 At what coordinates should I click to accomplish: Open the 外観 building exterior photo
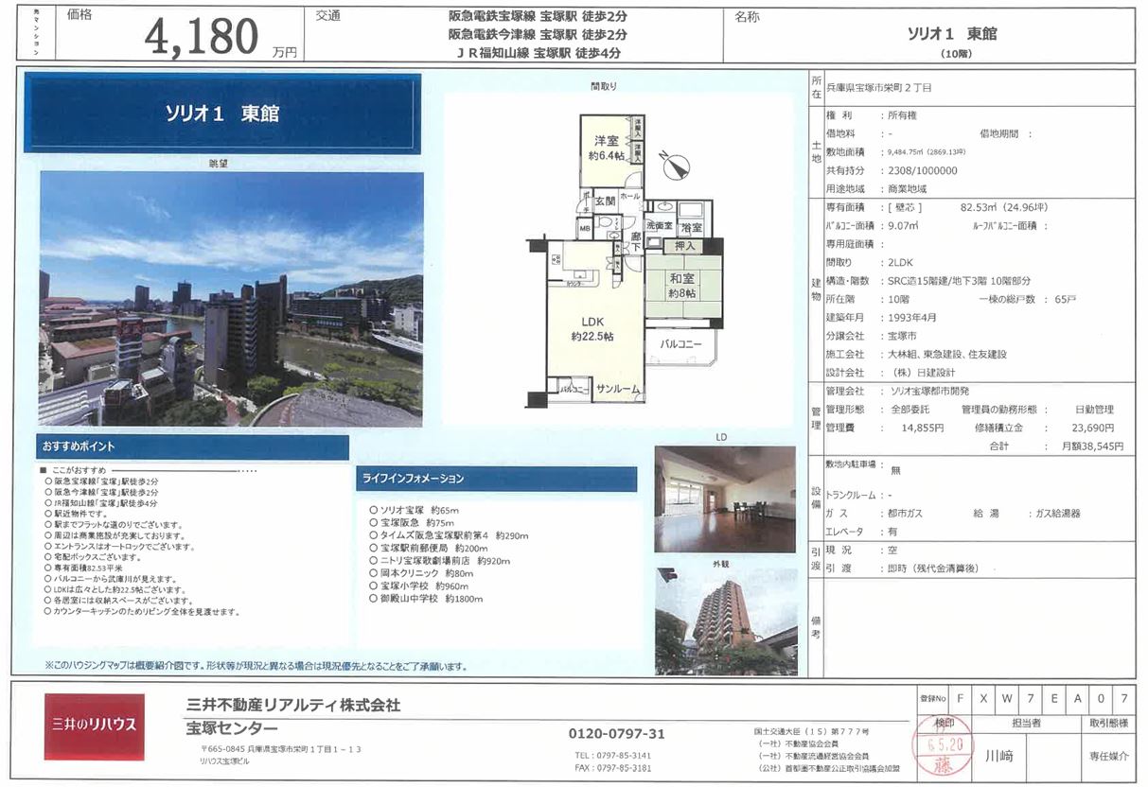coord(724,621)
